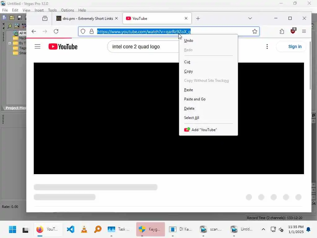
Task: Open Windows Start button
Action: [x=12, y=229]
